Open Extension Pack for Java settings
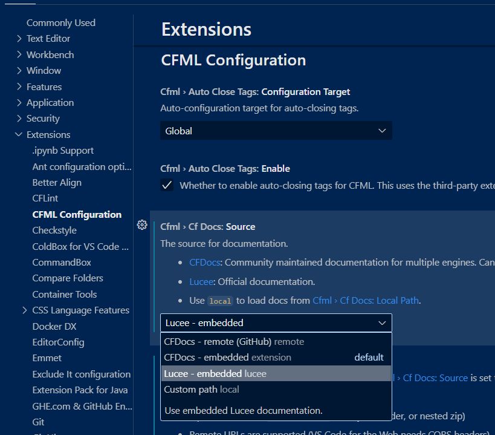The image size is (495, 435). tap(80, 390)
